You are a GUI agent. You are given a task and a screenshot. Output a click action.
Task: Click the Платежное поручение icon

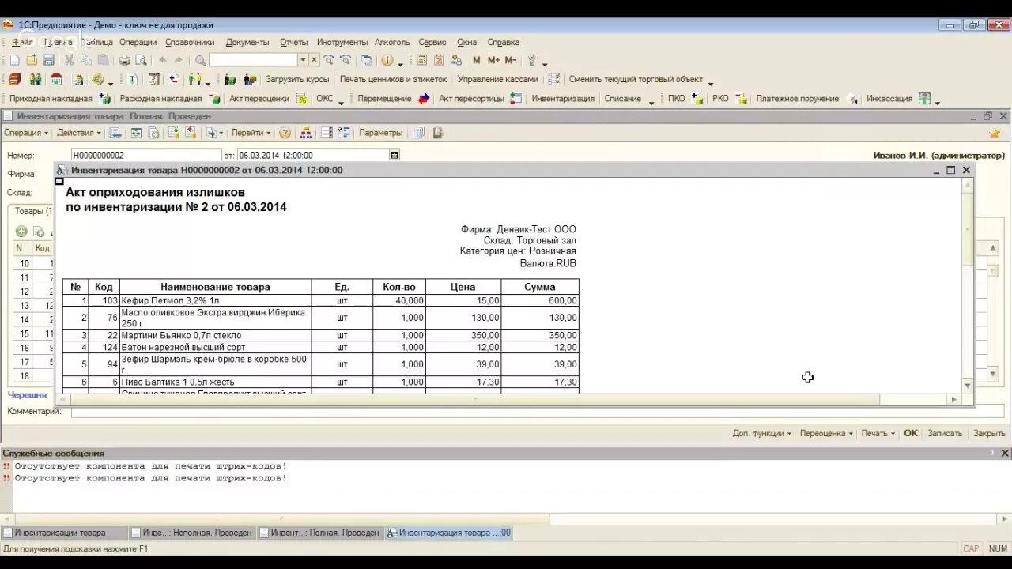[x=852, y=99]
